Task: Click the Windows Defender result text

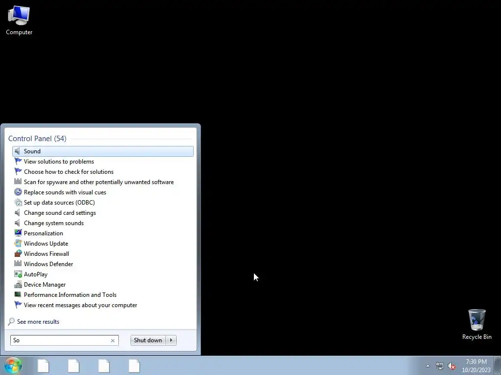Action: (x=48, y=264)
